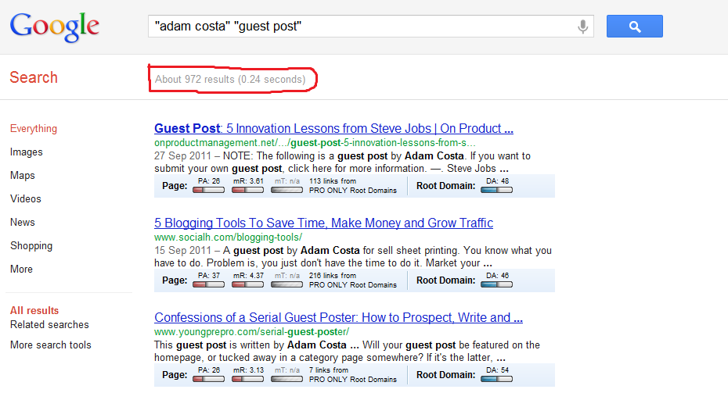Click the onproductmanagement.net green URL
728x400 pixels.
click(x=315, y=143)
